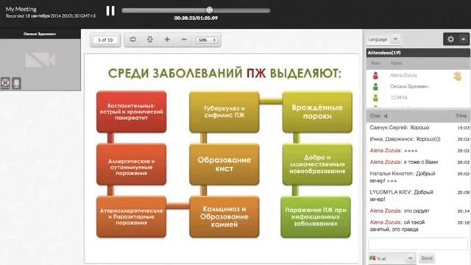Click the slide box 'Туберкулез и сифилис ПЖ'
The image size is (471, 265).
pos(224,112)
